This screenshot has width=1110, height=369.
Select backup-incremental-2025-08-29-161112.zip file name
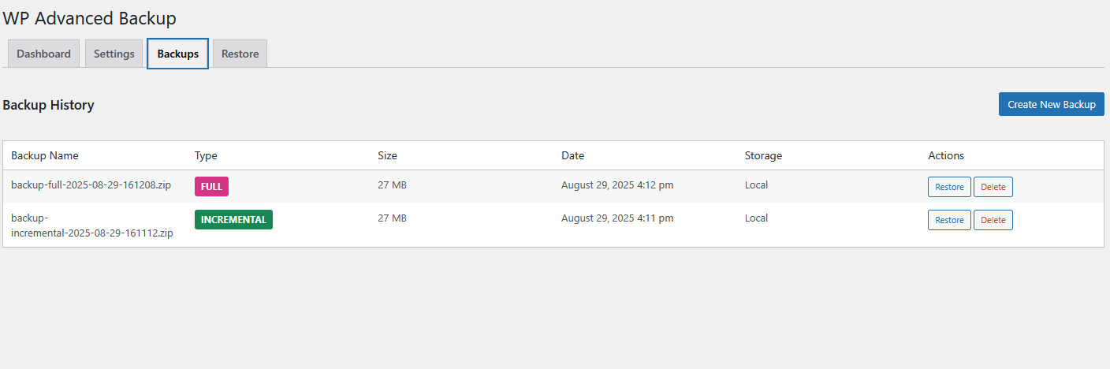92,225
